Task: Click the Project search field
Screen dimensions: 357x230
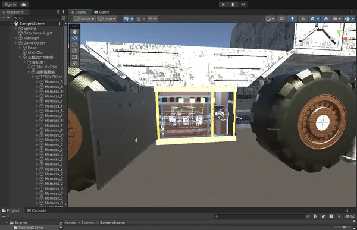Action: (259, 216)
